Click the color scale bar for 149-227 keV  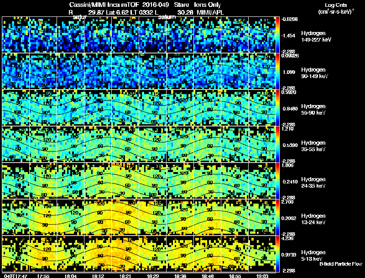point(277,34)
